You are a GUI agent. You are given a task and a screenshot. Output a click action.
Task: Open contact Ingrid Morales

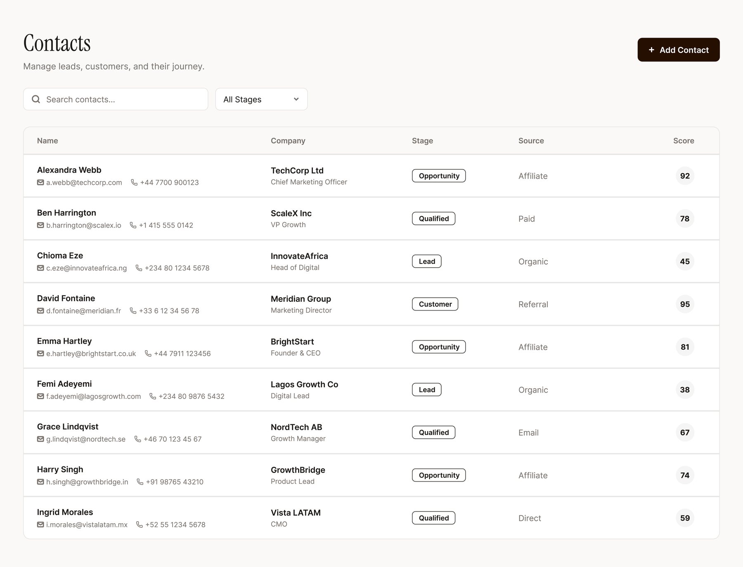[x=65, y=512]
